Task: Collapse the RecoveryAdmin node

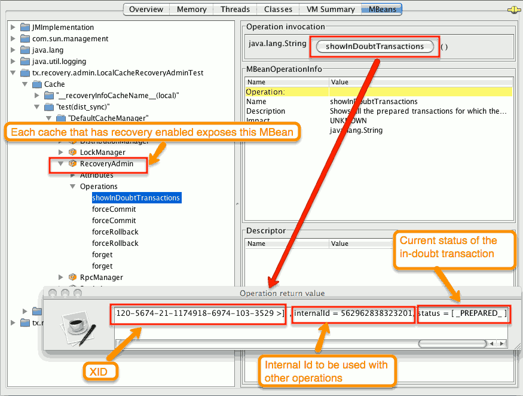Action: coord(61,164)
